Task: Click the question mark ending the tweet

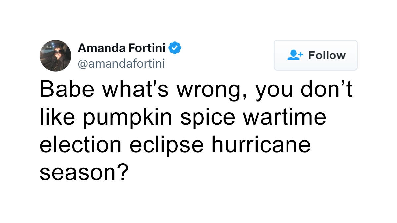Action: (124, 171)
